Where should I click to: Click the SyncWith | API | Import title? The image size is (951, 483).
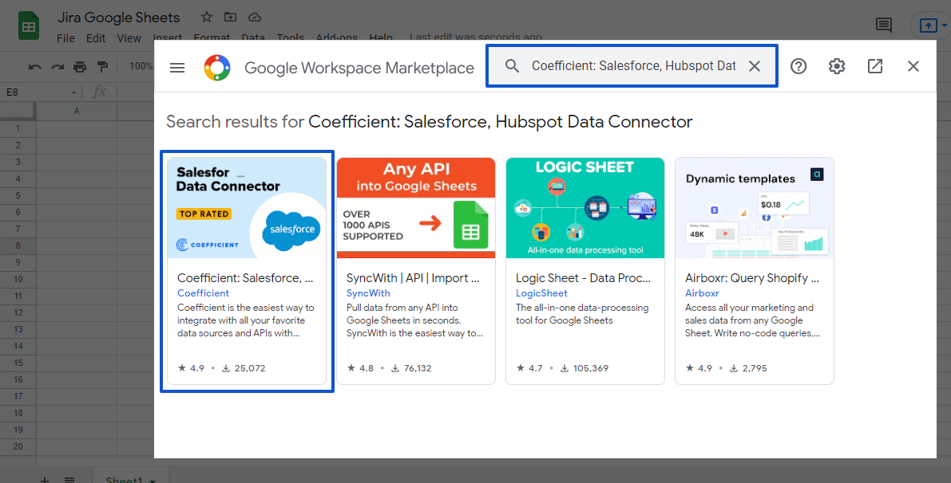pos(413,278)
